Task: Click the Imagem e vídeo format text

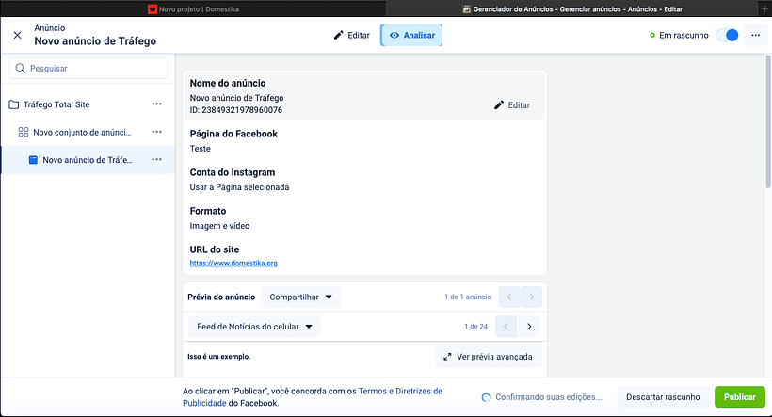Action: tap(219, 226)
